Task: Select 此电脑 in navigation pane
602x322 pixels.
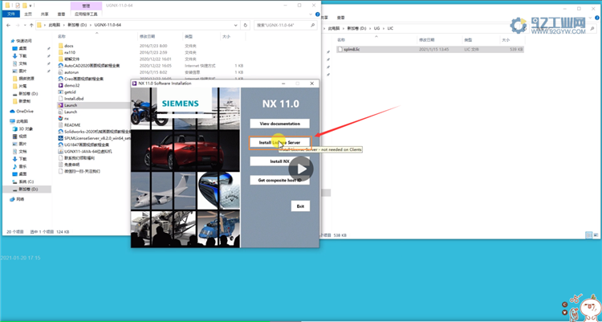Action: [x=22, y=121]
